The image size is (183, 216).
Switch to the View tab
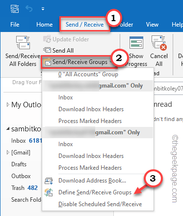pos(152,25)
